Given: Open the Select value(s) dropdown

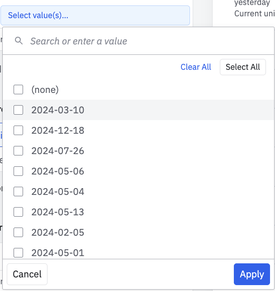Looking at the screenshot, I should (95, 15).
